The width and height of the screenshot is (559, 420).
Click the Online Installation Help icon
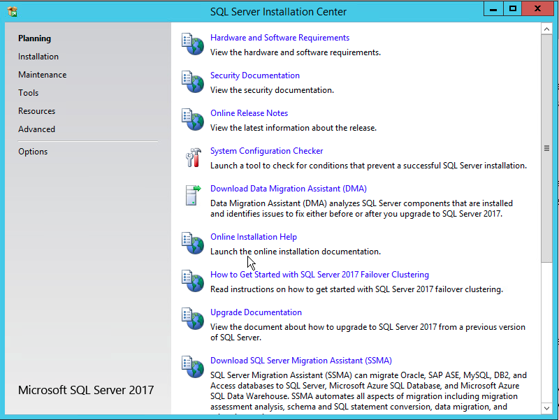pyautogui.click(x=192, y=243)
